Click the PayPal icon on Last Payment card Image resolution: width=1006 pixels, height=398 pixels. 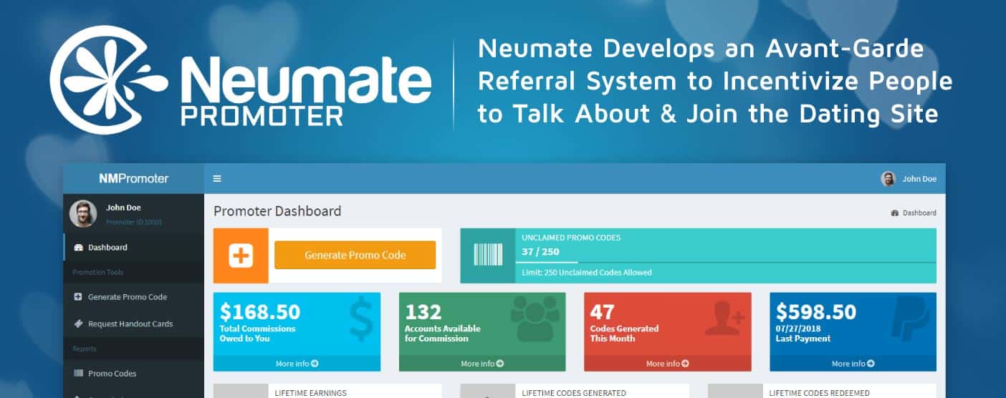pyautogui.click(x=910, y=319)
